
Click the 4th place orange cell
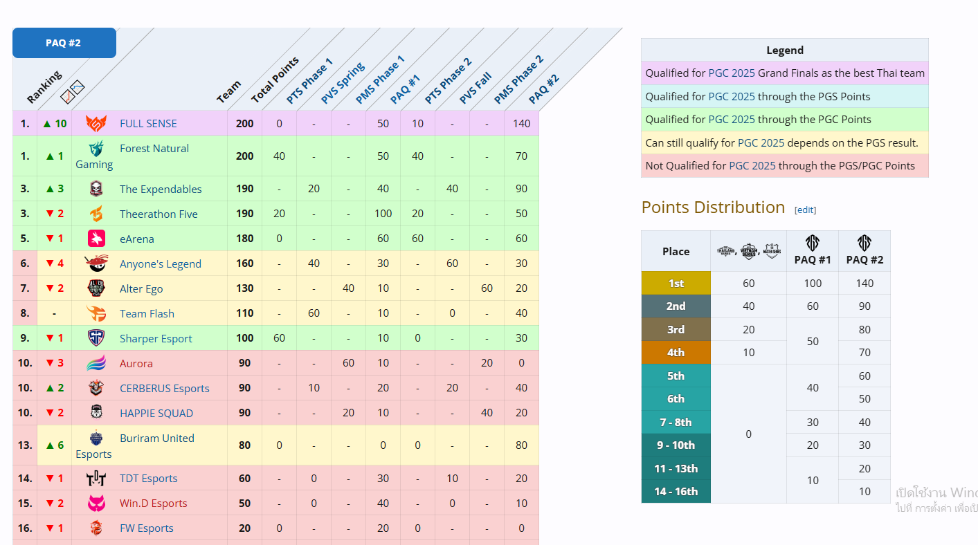(676, 352)
